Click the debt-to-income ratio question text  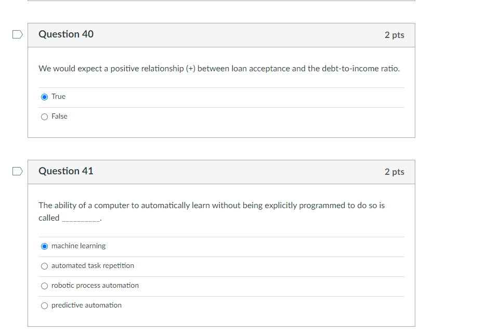point(219,69)
